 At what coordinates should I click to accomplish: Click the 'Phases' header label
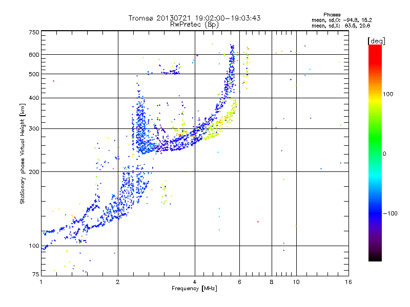[x=332, y=15]
